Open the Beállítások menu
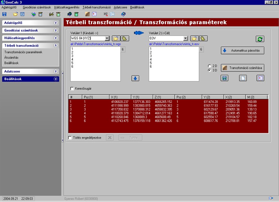The image size is (279, 202). (x=137, y=7)
